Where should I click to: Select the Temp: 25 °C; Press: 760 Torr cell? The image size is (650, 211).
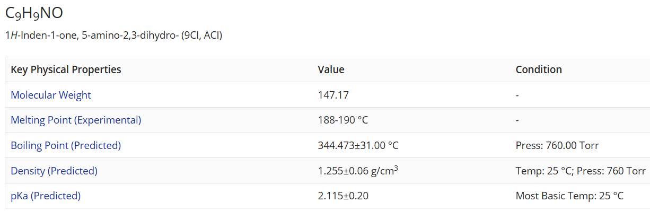[x=581, y=171]
